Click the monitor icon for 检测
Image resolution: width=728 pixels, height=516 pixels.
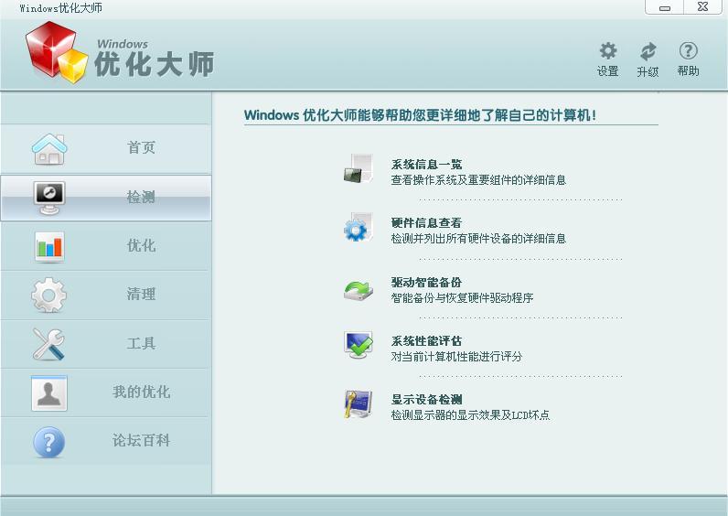[49, 198]
